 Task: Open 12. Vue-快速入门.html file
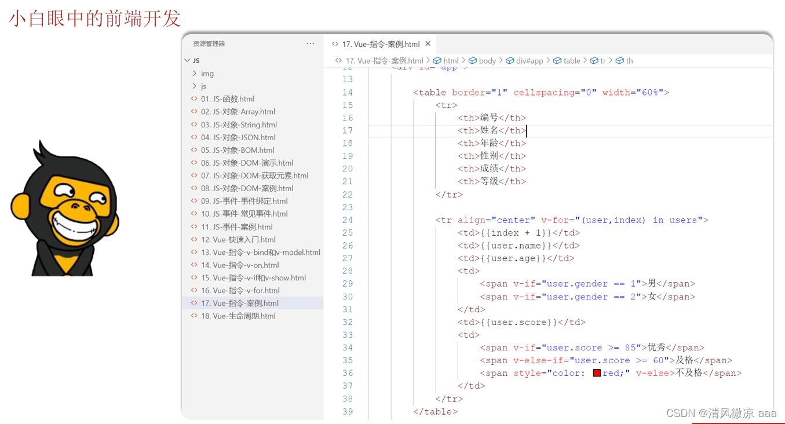(x=238, y=239)
